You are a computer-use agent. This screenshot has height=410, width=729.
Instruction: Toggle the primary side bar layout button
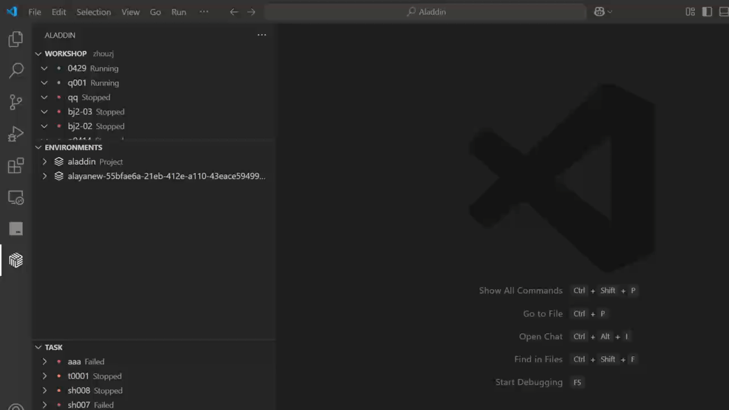click(707, 12)
